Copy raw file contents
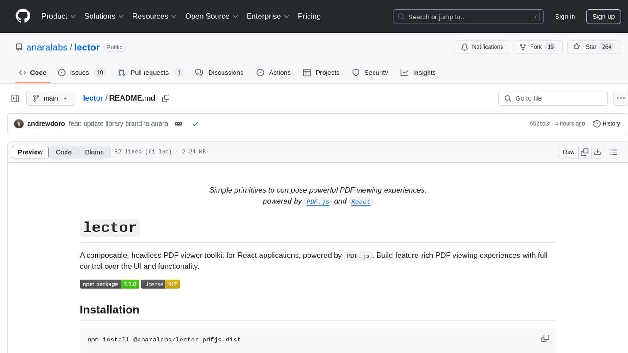The height and width of the screenshot is (353, 628). [585, 152]
